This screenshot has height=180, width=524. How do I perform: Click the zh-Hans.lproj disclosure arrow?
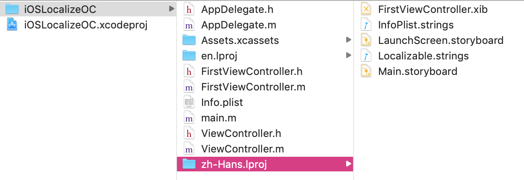pyautogui.click(x=348, y=164)
